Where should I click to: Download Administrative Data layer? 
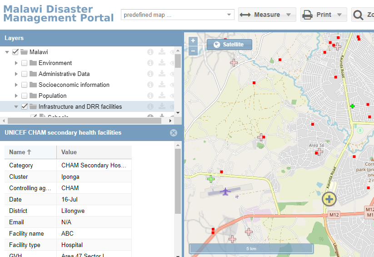[162, 74]
